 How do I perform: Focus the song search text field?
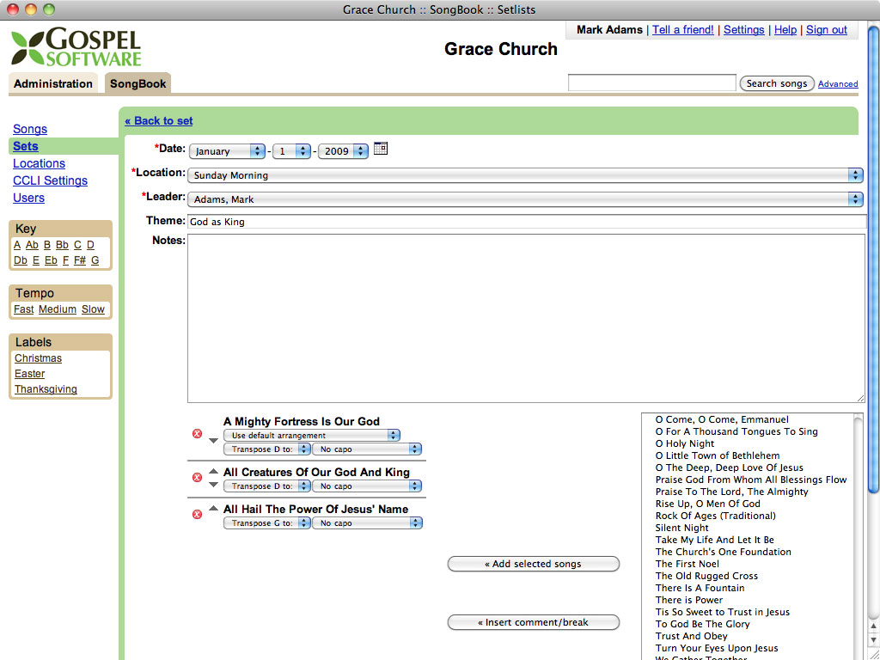pyautogui.click(x=651, y=83)
